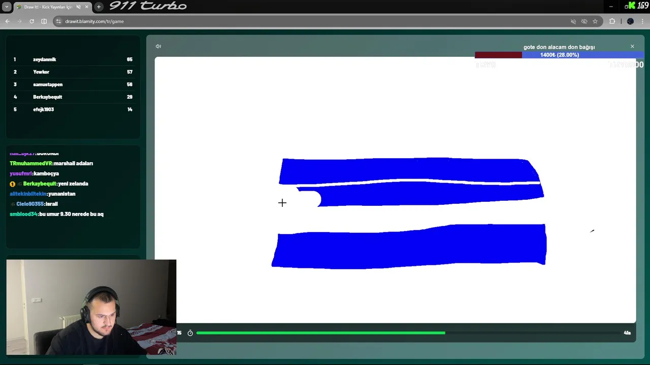650x365 pixels.
Task: Click chat username alitekinbiltekin
Action: [28, 194]
